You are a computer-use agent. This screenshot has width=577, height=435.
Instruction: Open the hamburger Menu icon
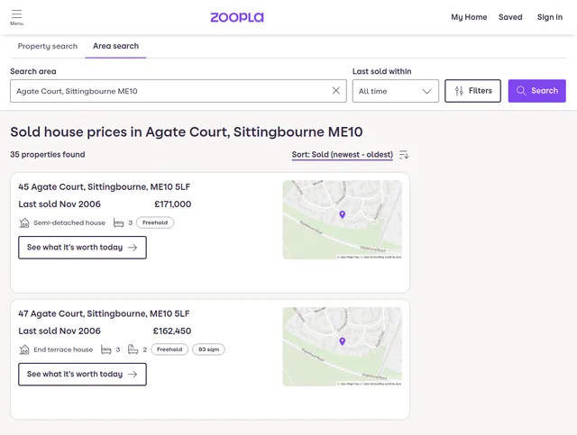[16, 16]
